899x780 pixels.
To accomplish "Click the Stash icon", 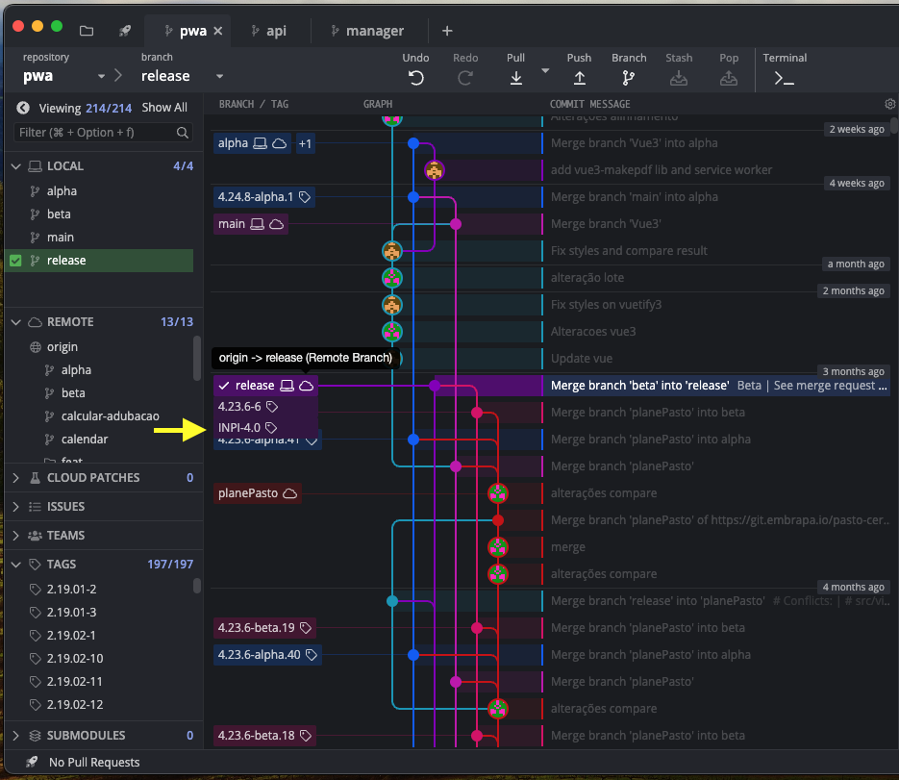I will (679, 78).
